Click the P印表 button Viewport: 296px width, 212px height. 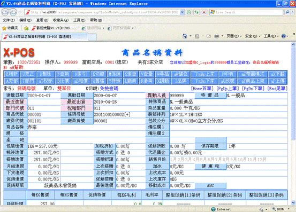coord(227,74)
